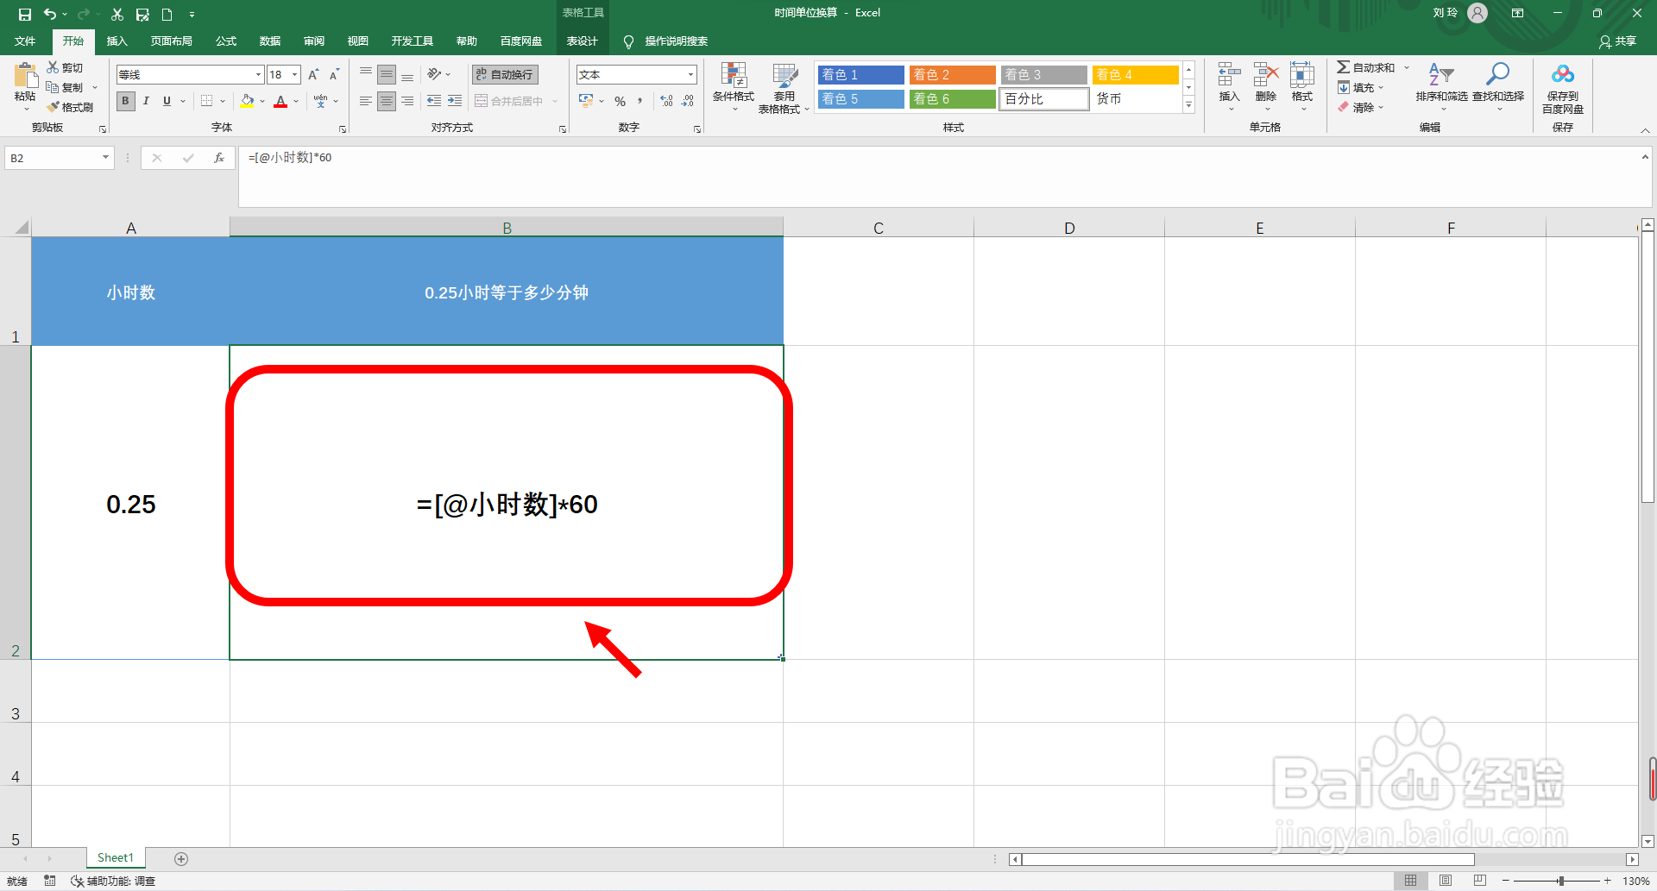The height and width of the screenshot is (891, 1657).
Task: Decrease decimal places icon
Action: 688,101
